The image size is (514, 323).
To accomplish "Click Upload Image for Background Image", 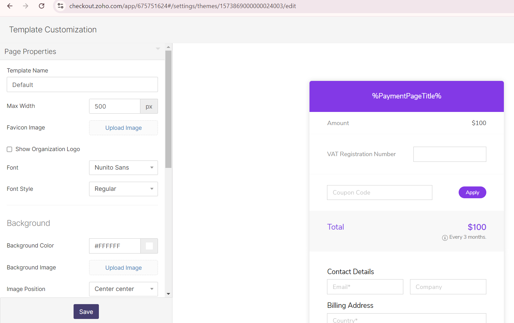I will tap(123, 268).
